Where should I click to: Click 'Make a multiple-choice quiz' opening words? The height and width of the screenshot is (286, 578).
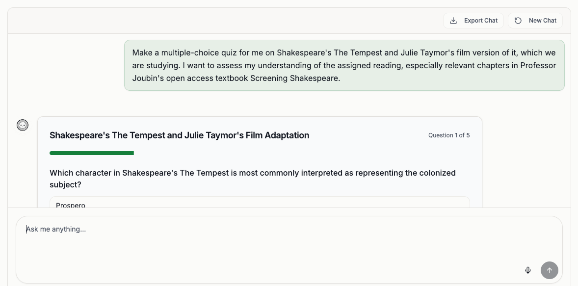[176, 52]
